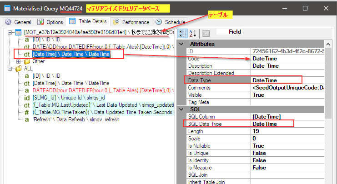Select the ALL folder
The height and width of the screenshot is (184, 337).
28,69
